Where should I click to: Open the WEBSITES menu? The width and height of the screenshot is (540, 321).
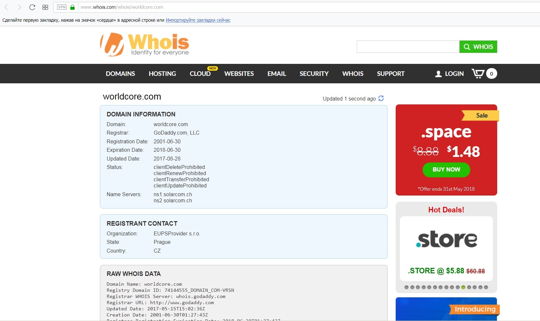point(239,74)
